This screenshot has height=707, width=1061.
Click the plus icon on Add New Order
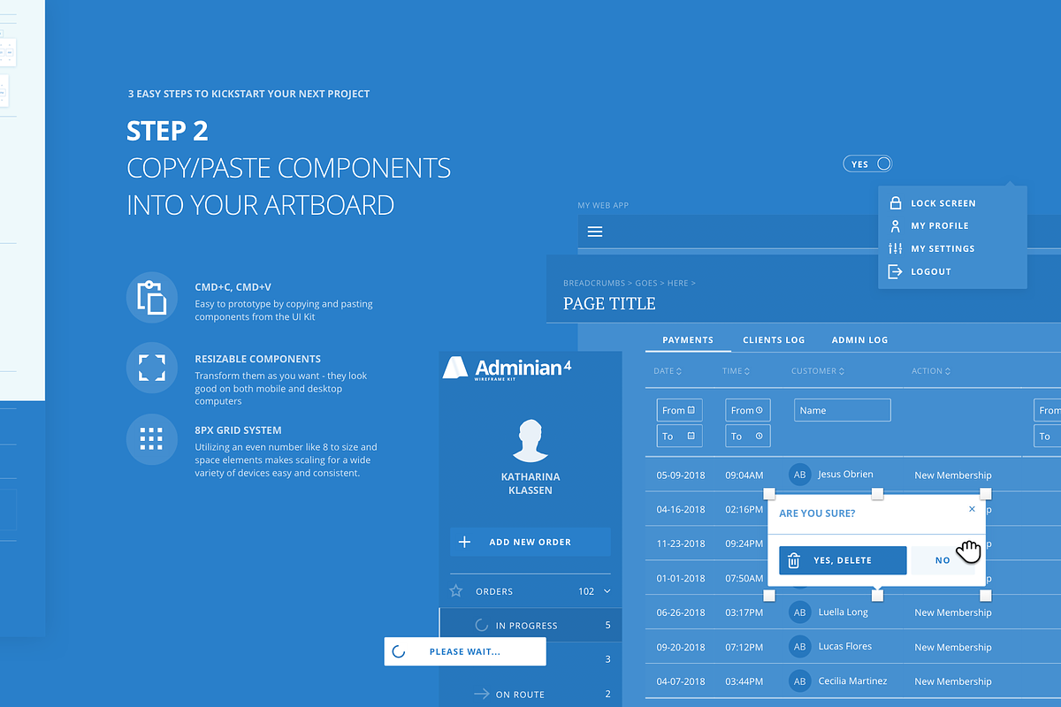click(x=465, y=542)
